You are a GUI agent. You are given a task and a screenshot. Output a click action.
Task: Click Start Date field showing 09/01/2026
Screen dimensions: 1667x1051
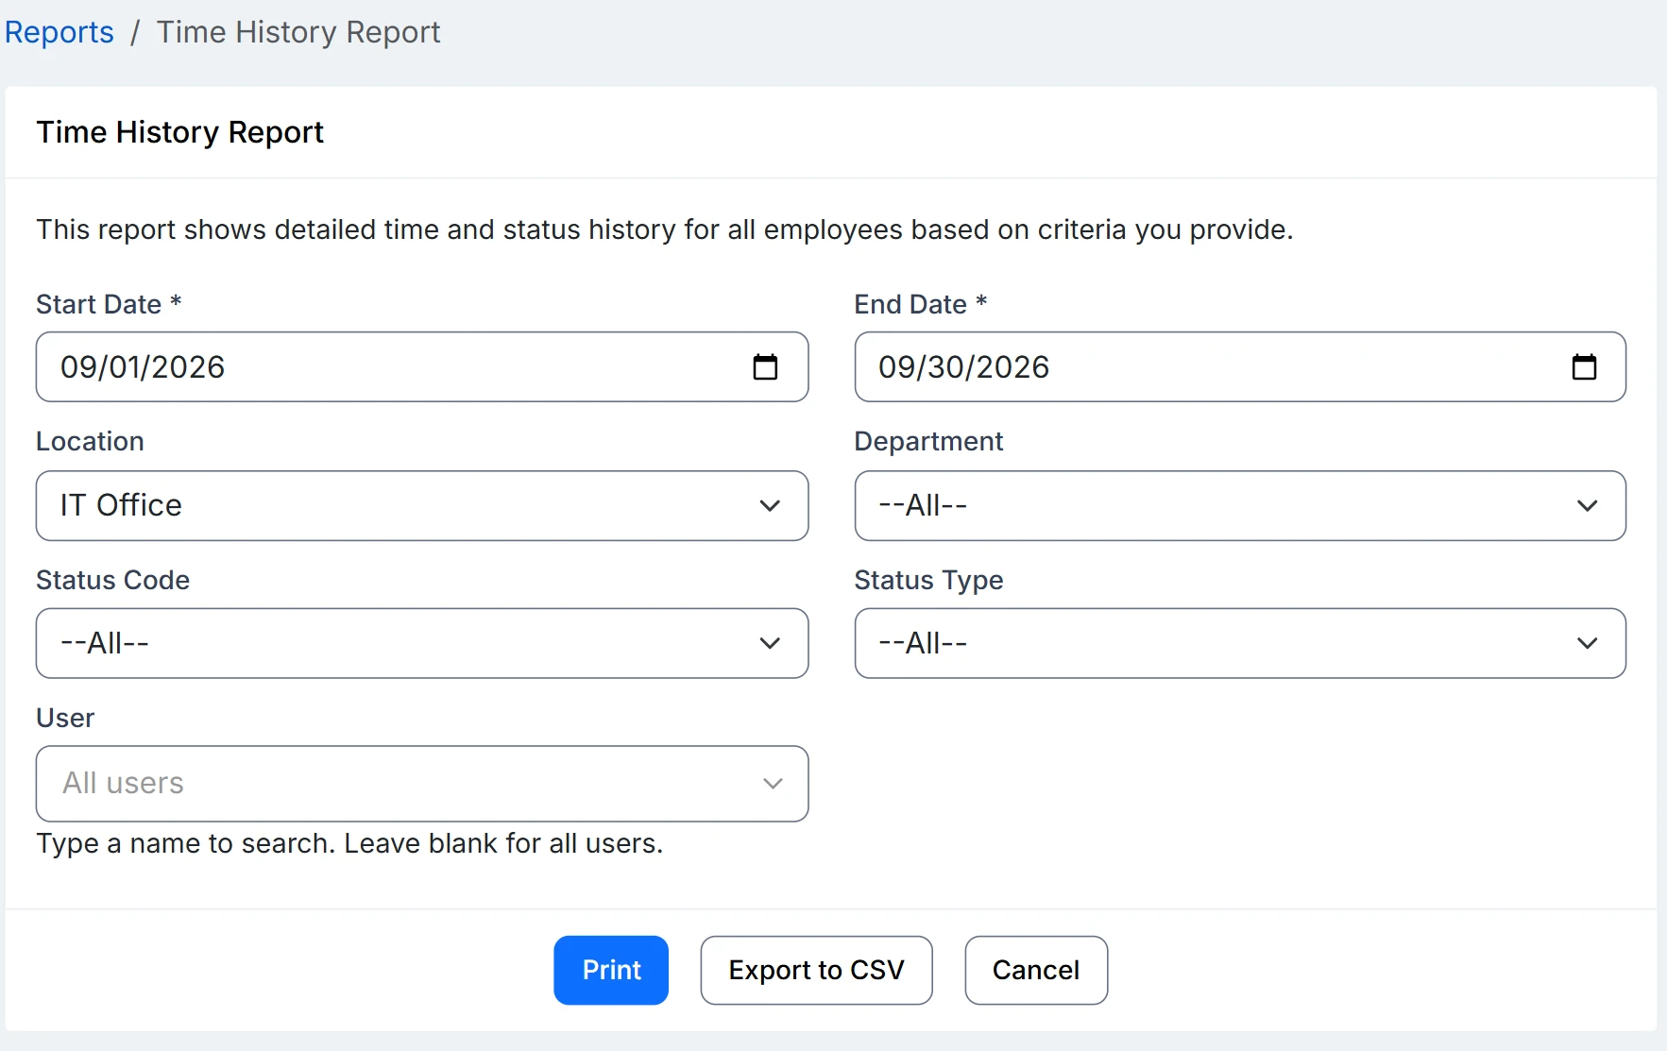(x=422, y=366)
